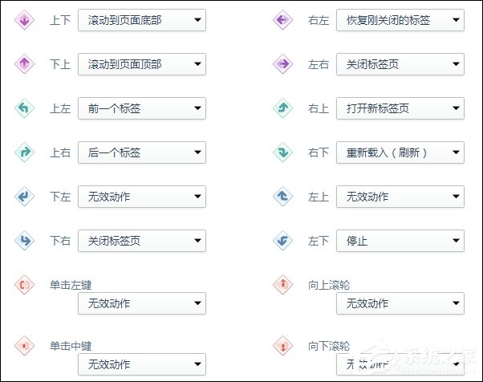Click the down-up (上下) gesture icon

click(x=24, y=20)
